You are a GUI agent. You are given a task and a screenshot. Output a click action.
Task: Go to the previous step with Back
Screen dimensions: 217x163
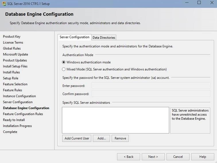(x=129, y=157)
